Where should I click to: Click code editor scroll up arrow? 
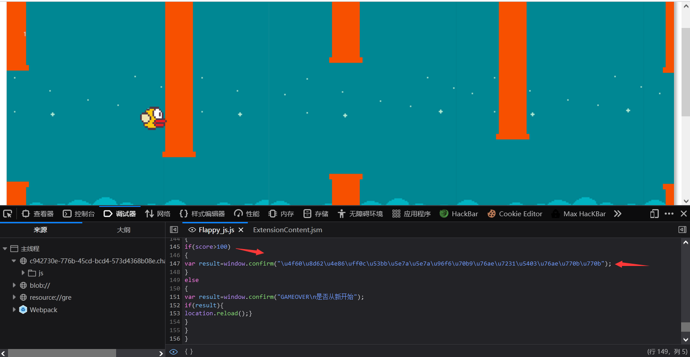[x=686, y=242]
